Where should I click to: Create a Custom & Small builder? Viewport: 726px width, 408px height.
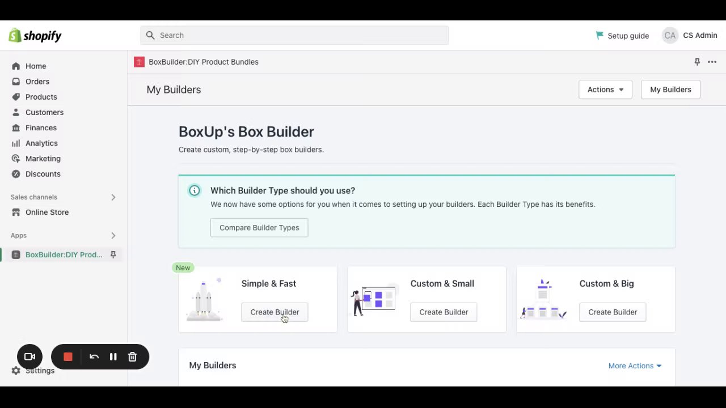(x=444, y=312)
